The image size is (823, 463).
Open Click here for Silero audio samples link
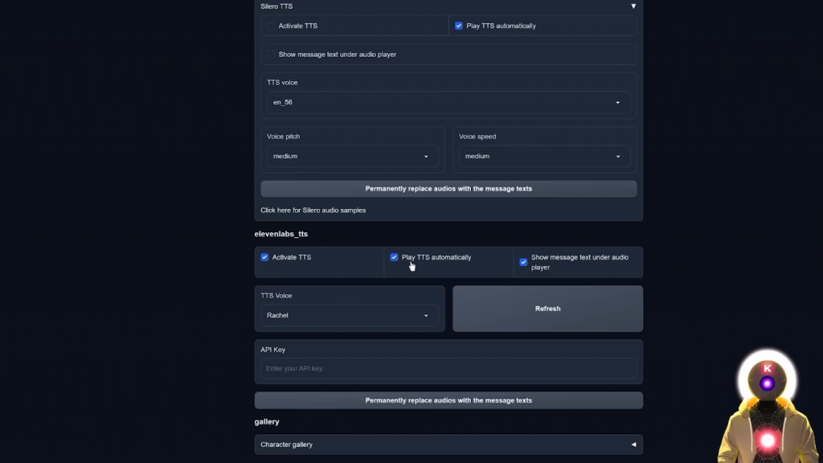coord(313,210)
